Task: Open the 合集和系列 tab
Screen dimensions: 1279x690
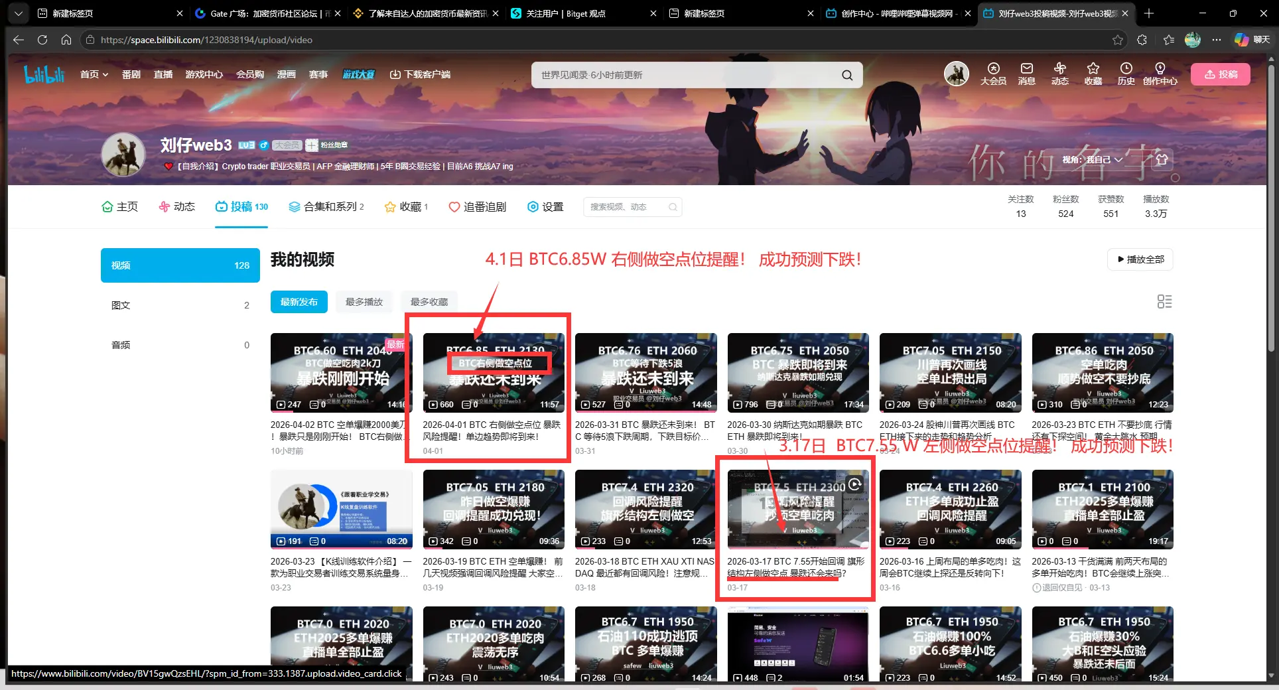Action: pos(326,207)
